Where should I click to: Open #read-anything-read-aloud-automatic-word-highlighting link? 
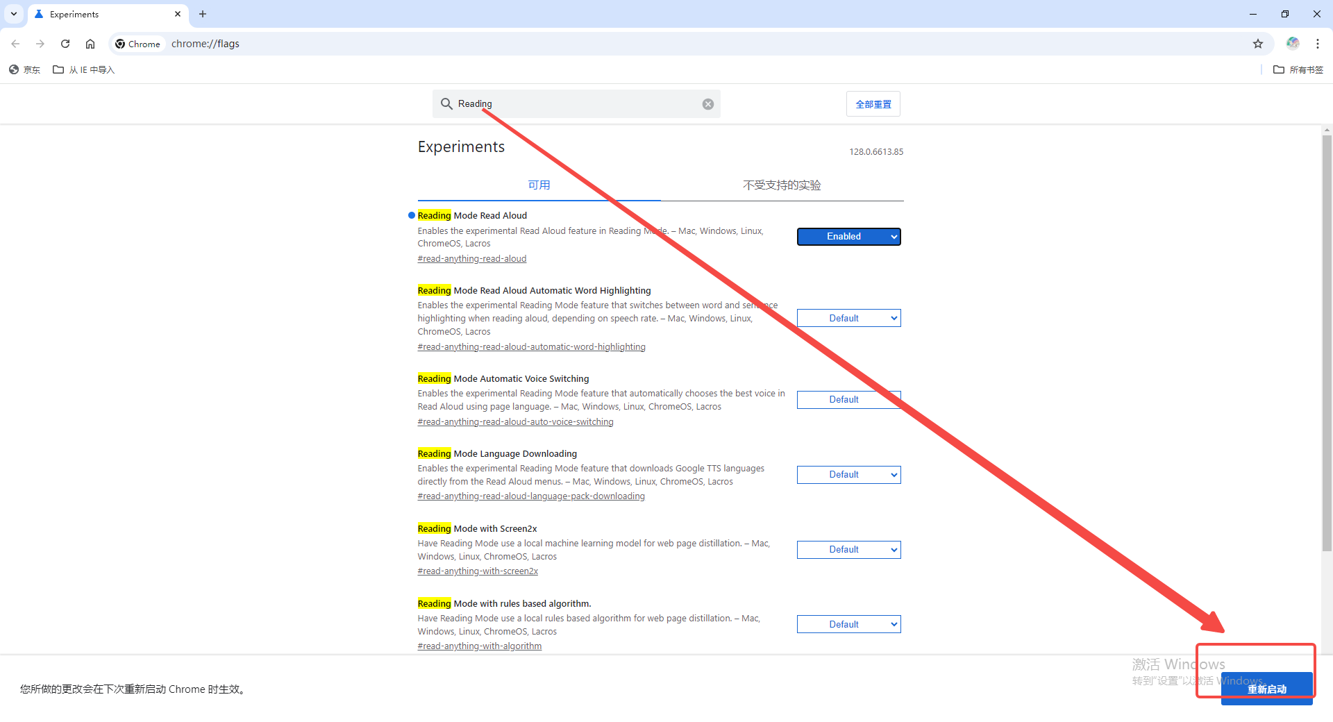tap(532, 346)
